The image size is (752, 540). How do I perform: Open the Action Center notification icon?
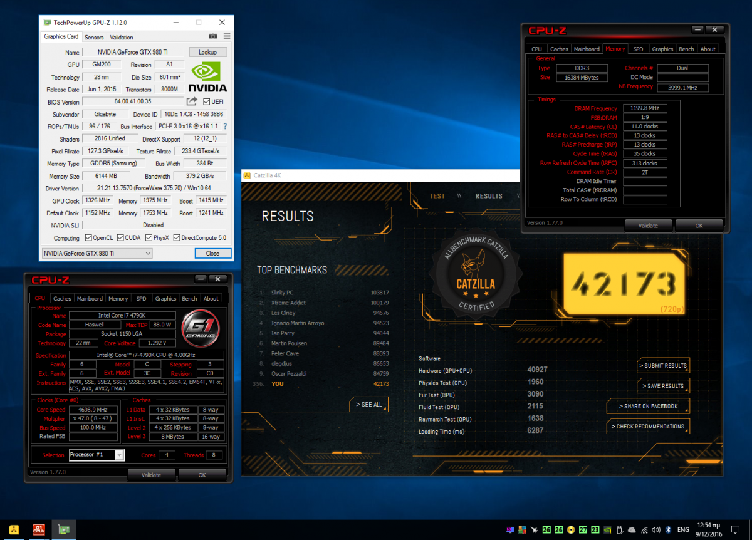735,530
